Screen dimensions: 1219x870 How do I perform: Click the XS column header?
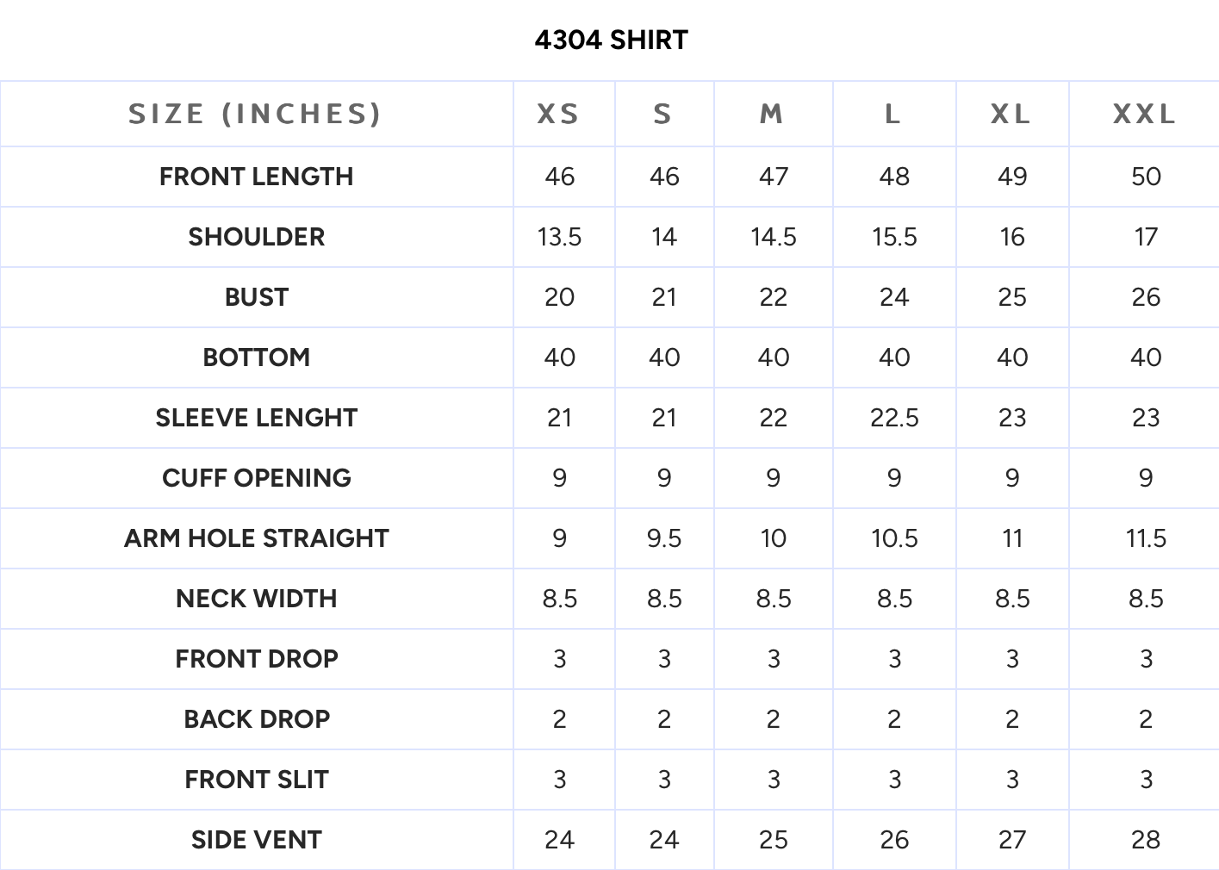tap(558, 114)
